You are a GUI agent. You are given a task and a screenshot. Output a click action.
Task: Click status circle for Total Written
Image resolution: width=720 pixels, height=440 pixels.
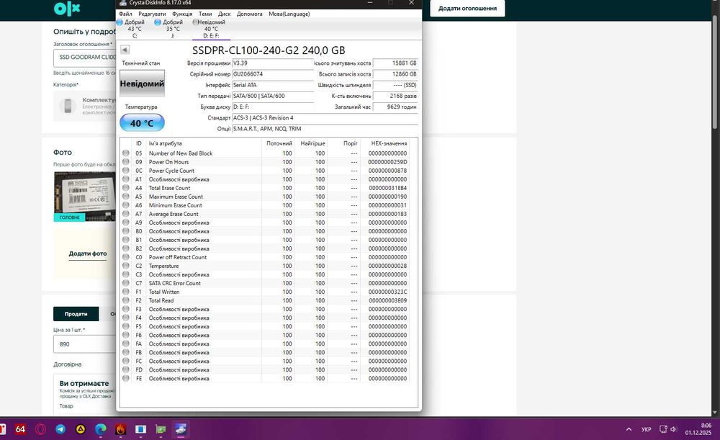125,292
